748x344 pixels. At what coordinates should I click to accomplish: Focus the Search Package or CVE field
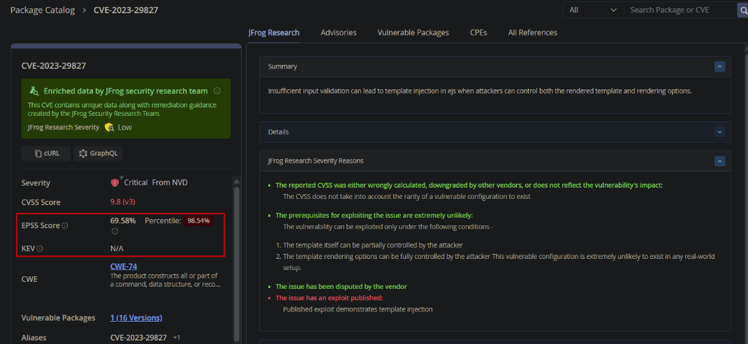pos(680,10)
